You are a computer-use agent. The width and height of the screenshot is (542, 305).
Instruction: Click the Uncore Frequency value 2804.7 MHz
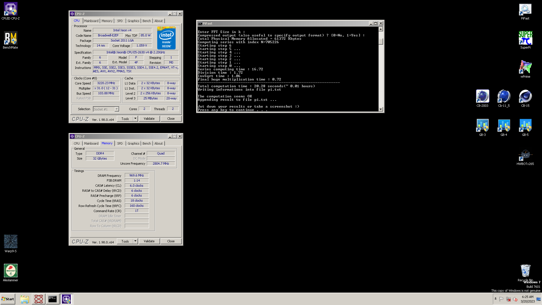[161, 164]
